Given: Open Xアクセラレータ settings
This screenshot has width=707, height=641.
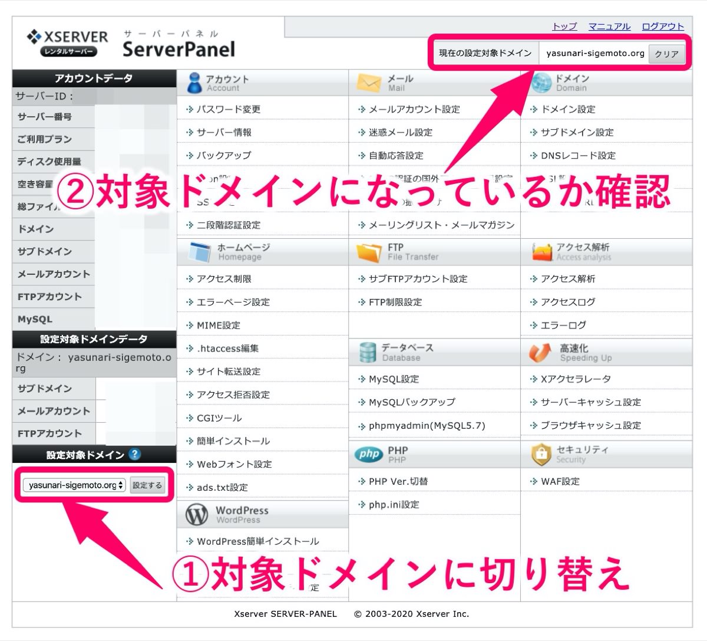Looking at the screenshot, I should (x=576, y=379).
